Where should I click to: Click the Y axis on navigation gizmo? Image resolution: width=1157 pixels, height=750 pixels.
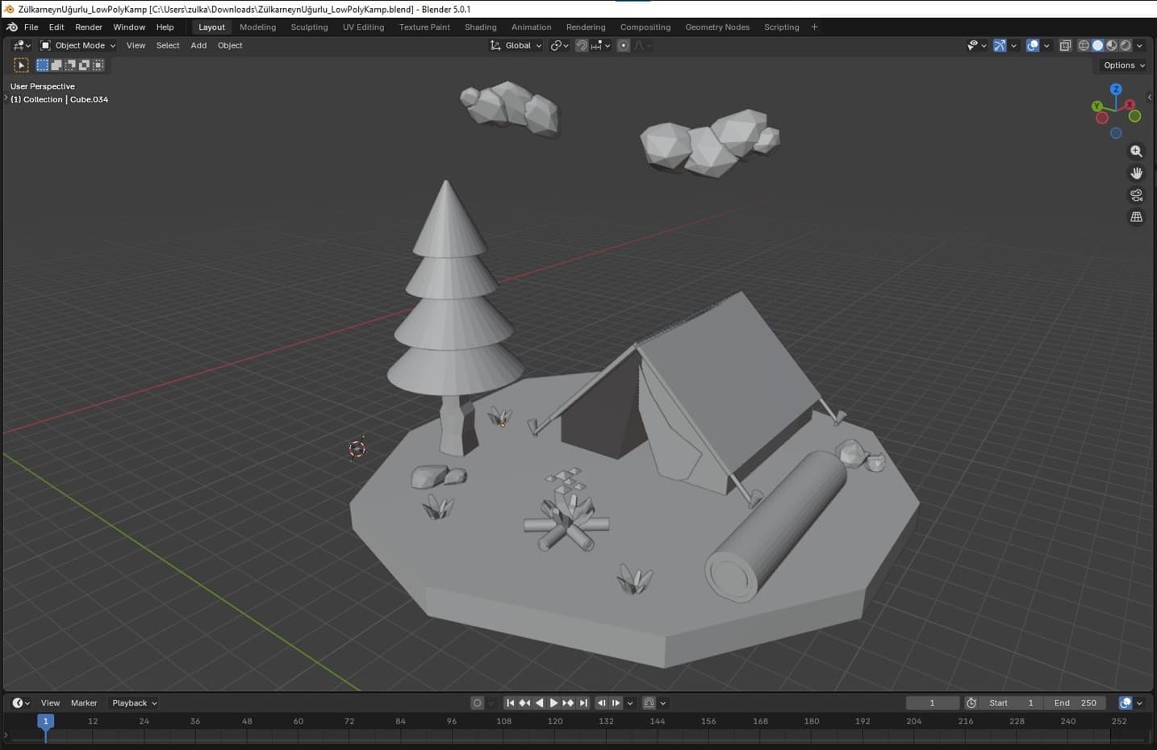tap(1096, 106)
